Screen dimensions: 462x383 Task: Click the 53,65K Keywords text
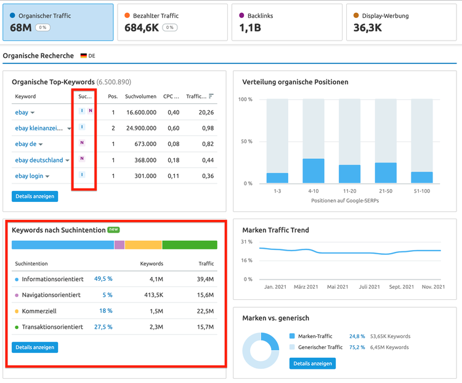coord(390,336)
